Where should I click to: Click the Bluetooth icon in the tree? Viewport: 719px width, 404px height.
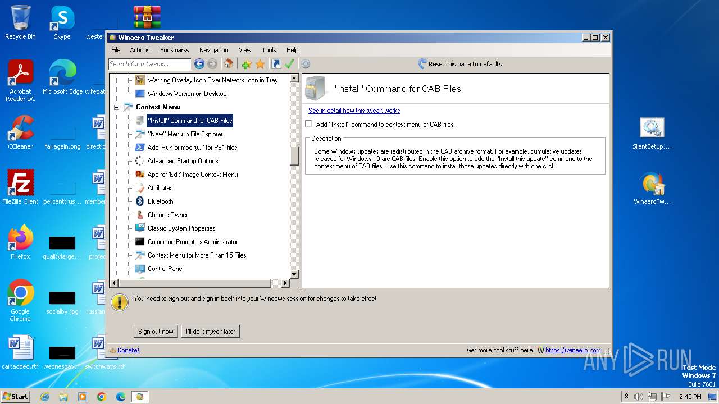click(x=140, y=201)
